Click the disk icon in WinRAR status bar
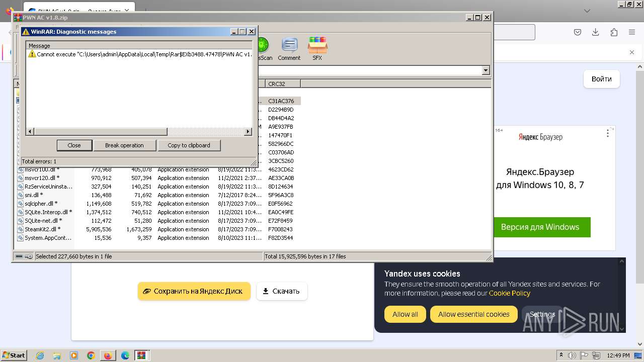Image resolution: width=644 pixels, height=362 pixels. [19, 256]
